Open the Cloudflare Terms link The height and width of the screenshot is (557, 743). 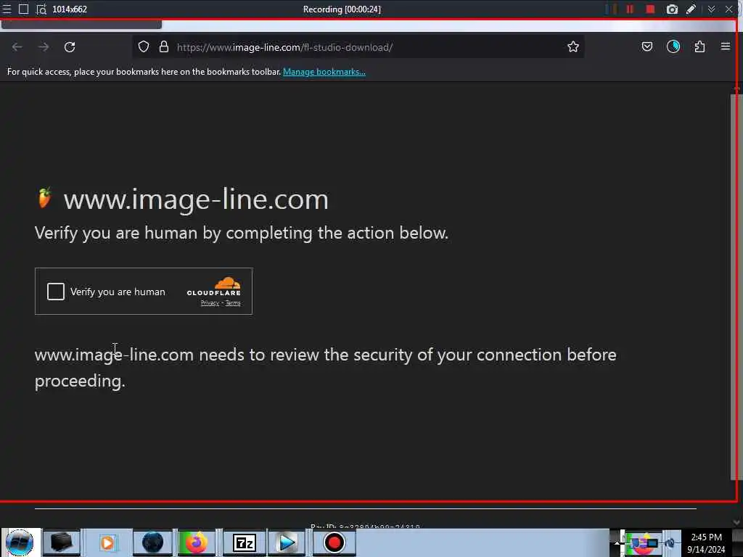[233, 303]
